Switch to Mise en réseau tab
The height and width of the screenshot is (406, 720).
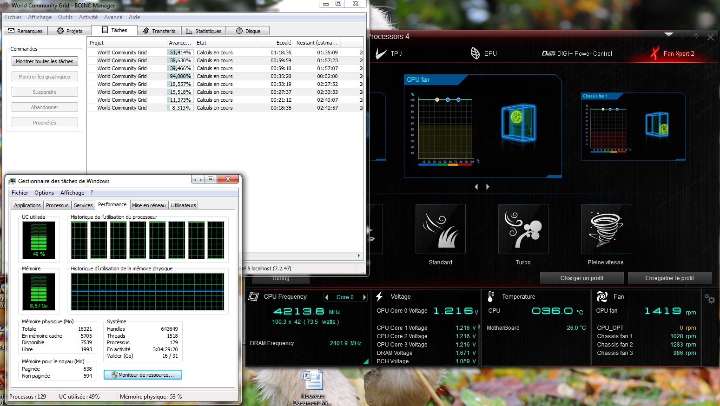(x=149, y=205)
